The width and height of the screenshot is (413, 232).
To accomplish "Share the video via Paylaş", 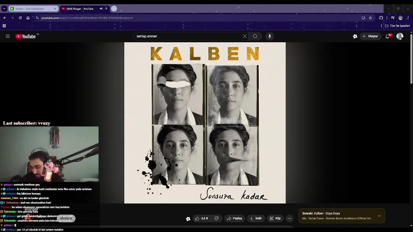I will [x=235, y=218].
